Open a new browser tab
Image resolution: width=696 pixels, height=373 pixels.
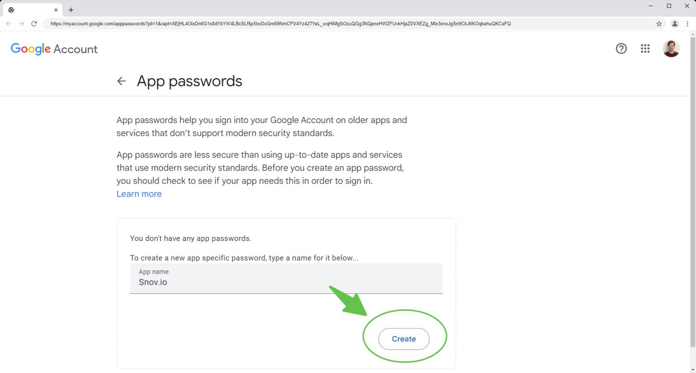[x=71, y=9]
